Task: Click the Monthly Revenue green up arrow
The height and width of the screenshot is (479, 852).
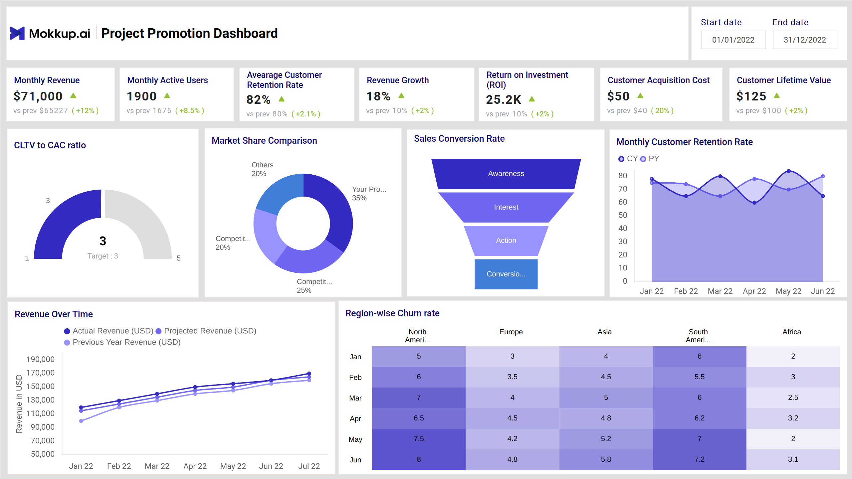Action: pyautogui.click(x=73, y=96)
